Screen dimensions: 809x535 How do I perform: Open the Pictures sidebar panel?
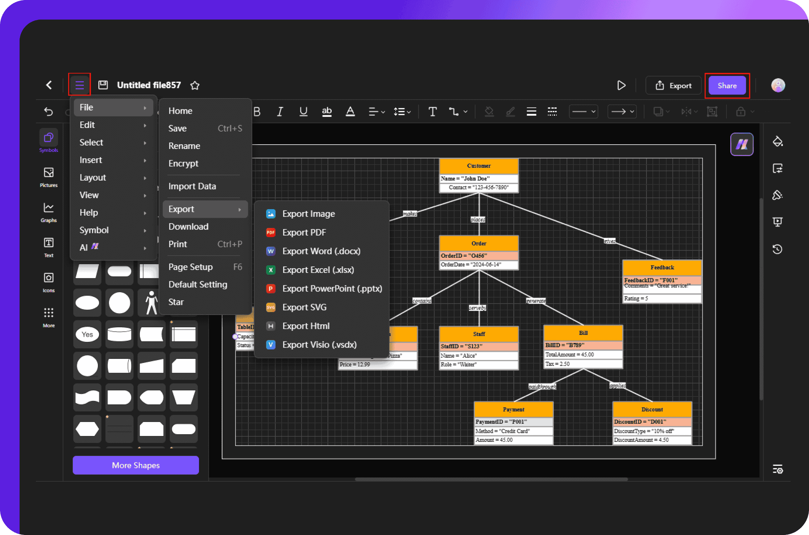pyautogui.click(x=49, y=177)
